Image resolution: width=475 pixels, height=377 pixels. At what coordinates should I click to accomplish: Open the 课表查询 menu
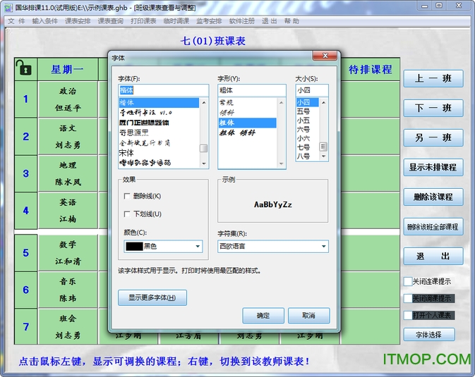click(110, 21)
